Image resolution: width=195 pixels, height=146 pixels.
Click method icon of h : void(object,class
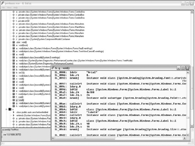(14, 106)
